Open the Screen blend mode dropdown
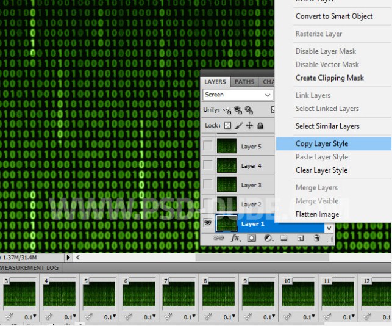The width and height of the screenshot is (392, 326). 238,95
